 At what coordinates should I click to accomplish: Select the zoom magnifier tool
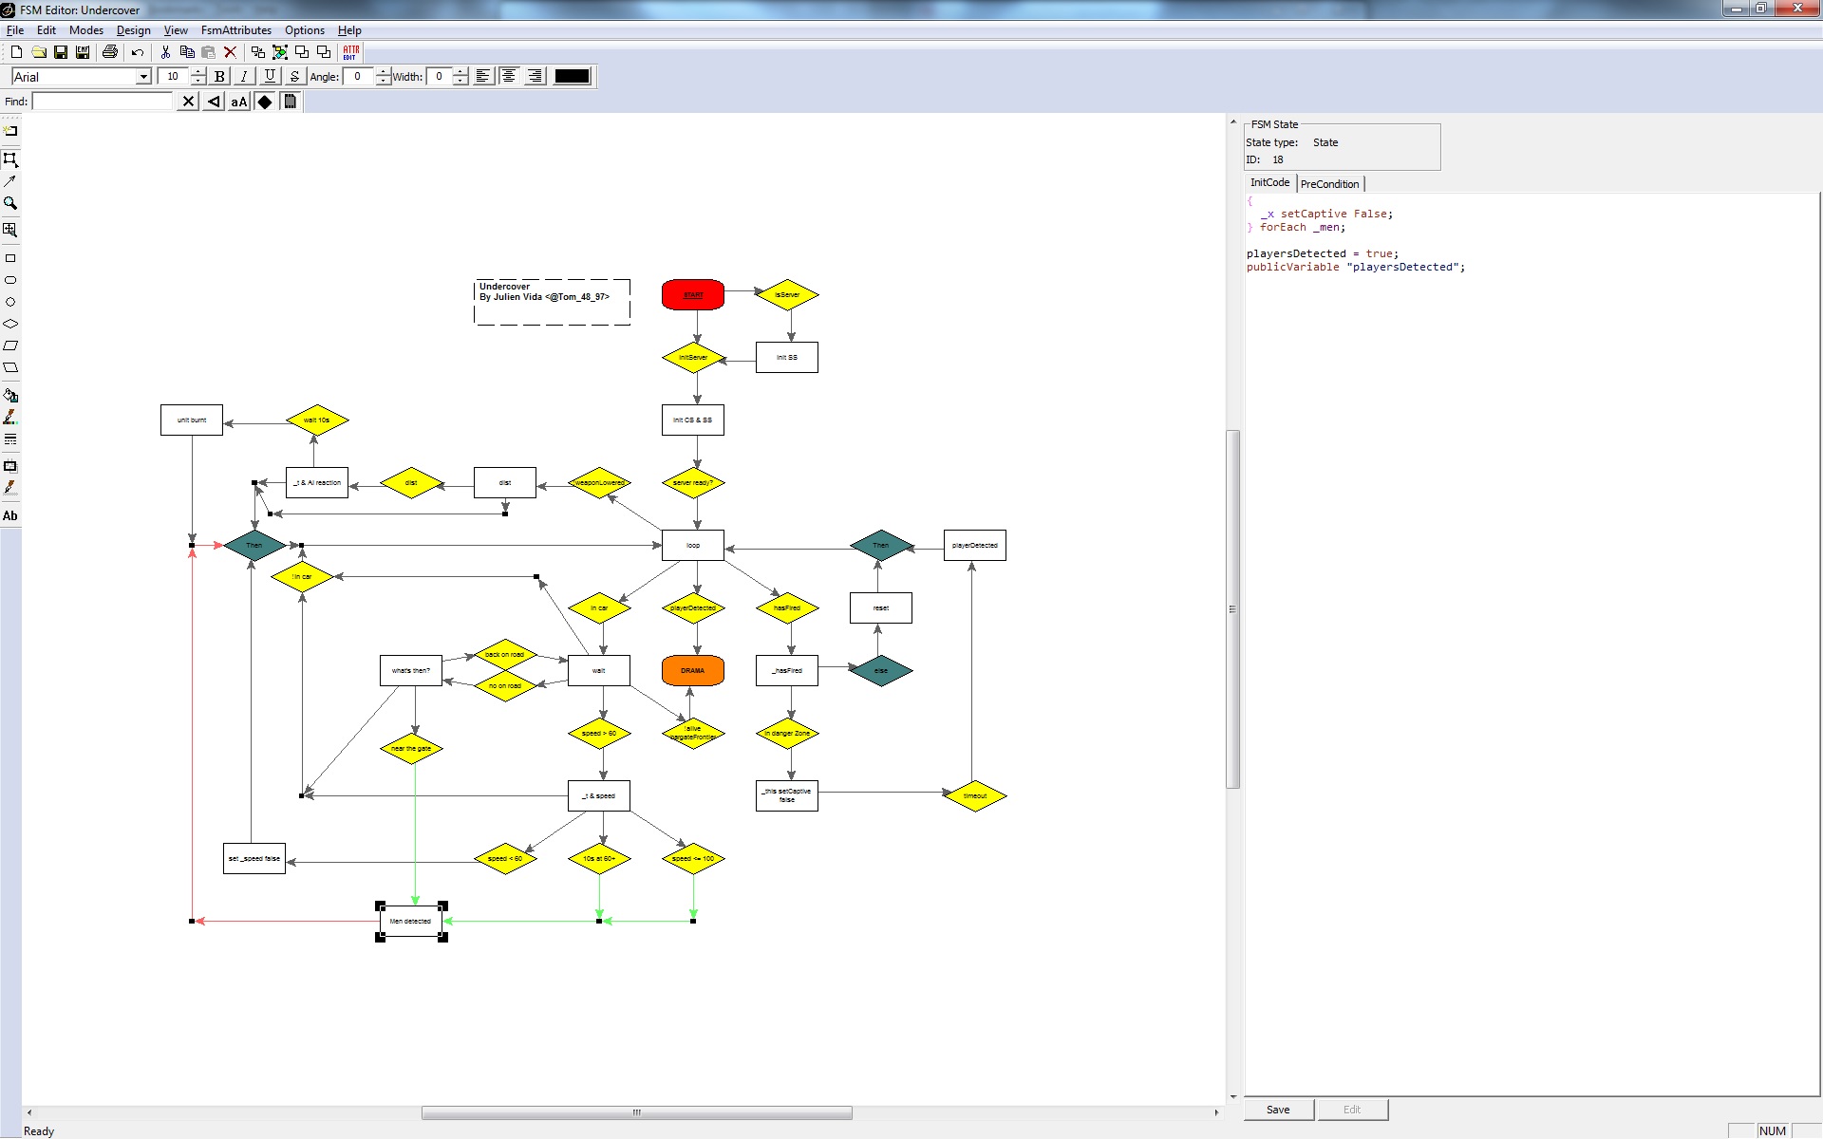[x=11, y=202]
